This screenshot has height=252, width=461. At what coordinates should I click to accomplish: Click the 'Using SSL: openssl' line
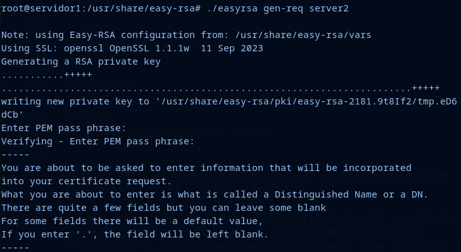(53, 48)
